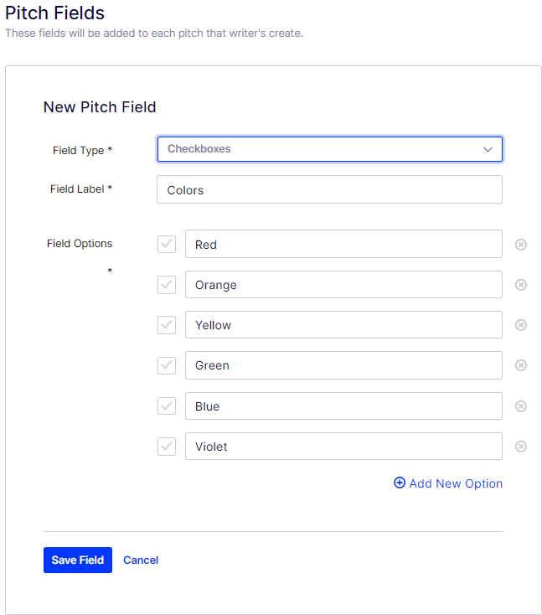Open the Field Type dropdown
Screen dimensions: 542x615
330,149
